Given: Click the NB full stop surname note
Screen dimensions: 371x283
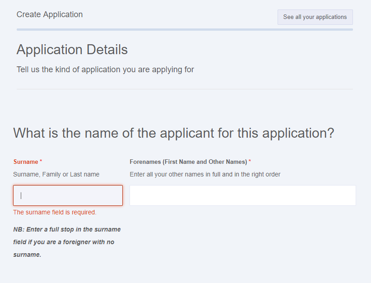Looking at the screenshot, I should (67, 242).
